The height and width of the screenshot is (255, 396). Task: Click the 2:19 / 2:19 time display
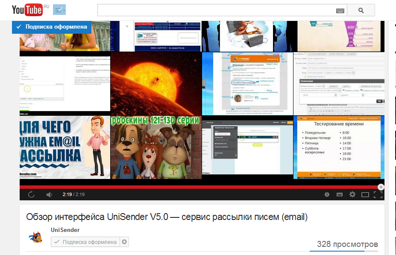click(x=73, y=194)
